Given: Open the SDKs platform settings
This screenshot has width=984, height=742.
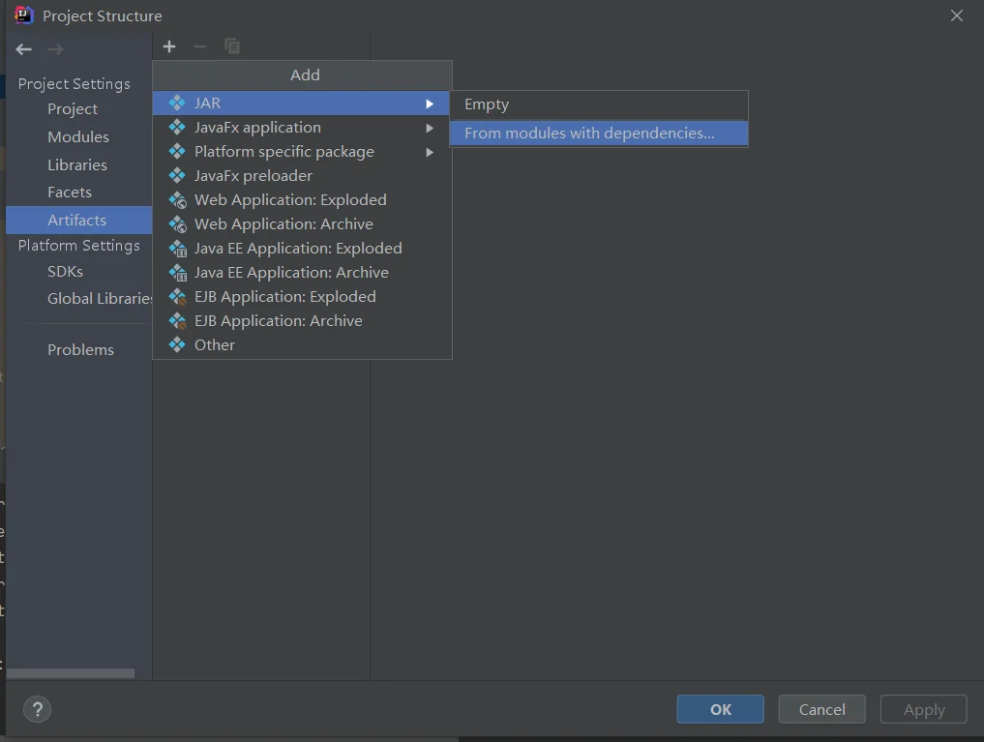Looking at the screenshot, I should coord(66,272).
